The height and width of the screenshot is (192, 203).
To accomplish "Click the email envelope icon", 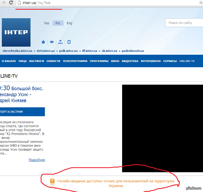I will point(52,42).
